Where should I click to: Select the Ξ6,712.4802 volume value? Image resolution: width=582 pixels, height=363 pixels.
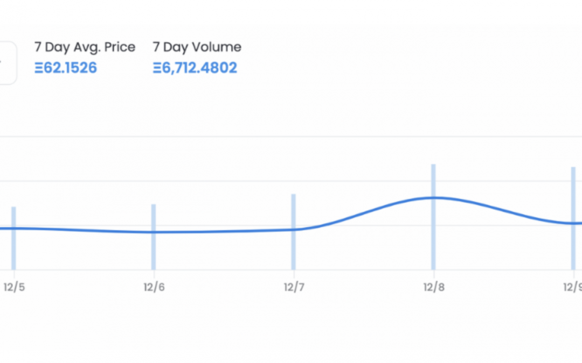(195, 68)
